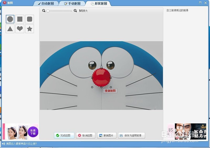Open 美图达人最爱单品今日上新 link
Image resolution: width=210 pixels, height=148 pixels.
pyautogui.click(x=22, y=144)
